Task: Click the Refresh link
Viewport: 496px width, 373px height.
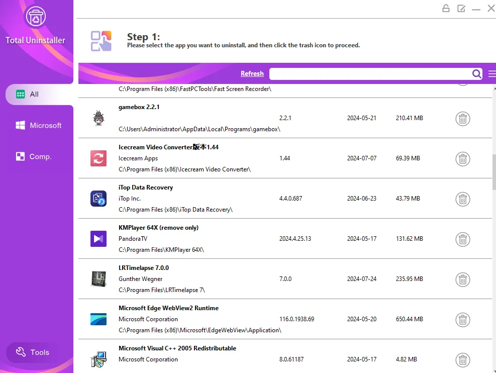Action: pyautogui.click(x=252, y=73)
